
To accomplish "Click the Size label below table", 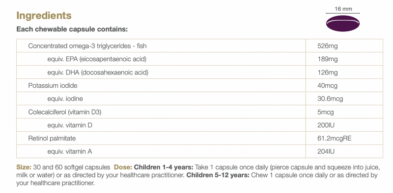I will tap(24, 167).
